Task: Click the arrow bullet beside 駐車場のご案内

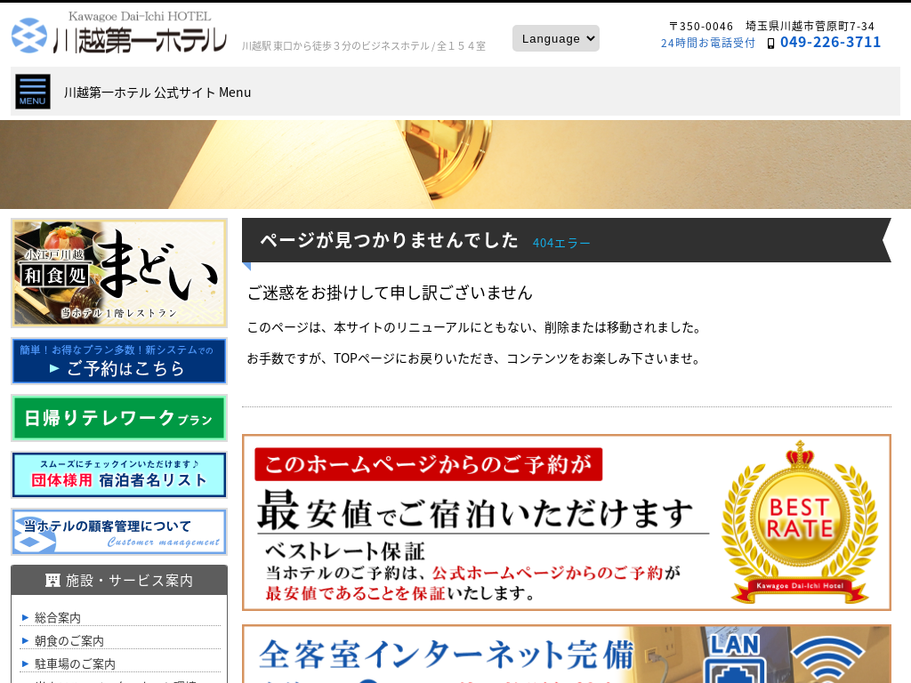Action: click(25, 663)
